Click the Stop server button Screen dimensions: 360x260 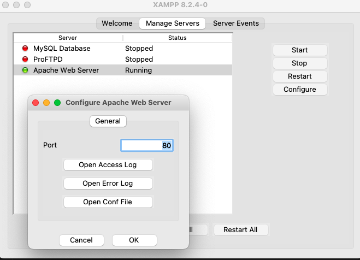click(x=299, y=63)
